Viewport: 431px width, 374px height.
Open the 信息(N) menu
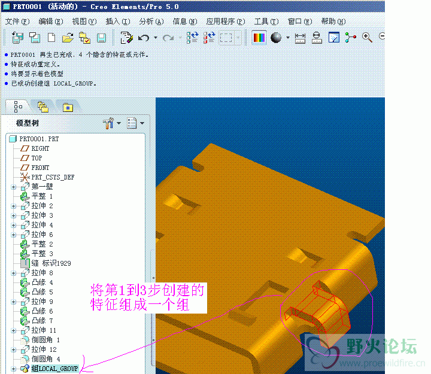click(x=185, y=21)
